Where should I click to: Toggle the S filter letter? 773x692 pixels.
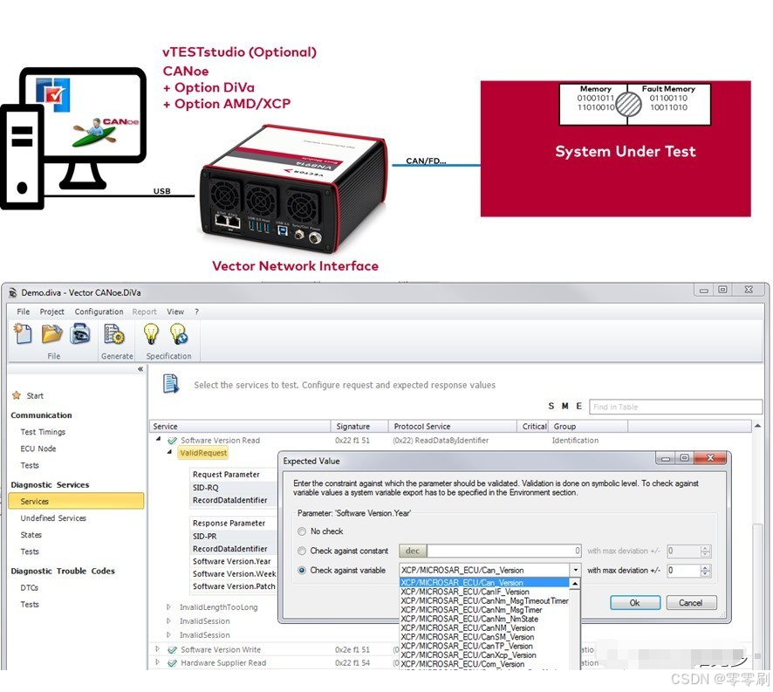551,406
